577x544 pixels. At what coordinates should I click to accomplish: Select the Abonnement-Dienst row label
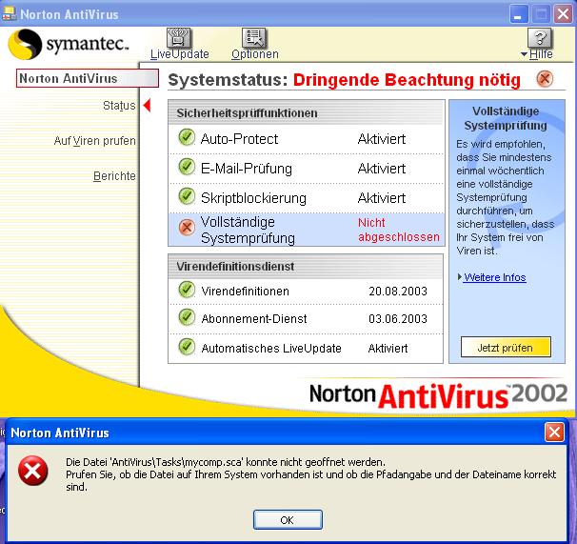pos(254,319)
